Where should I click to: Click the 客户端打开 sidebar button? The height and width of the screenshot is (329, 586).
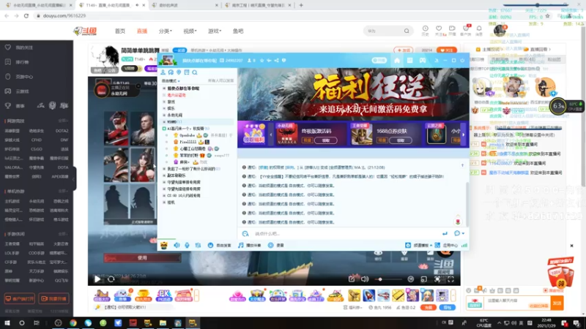coord(20,298)
